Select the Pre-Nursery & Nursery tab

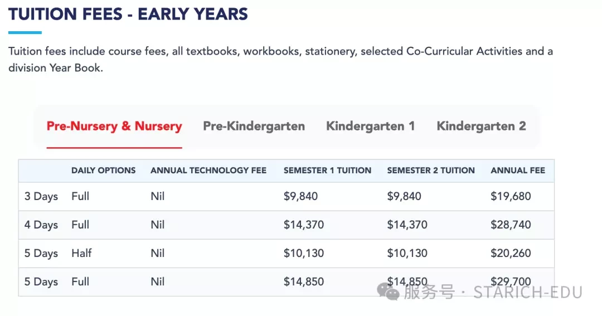pos(114,127)
